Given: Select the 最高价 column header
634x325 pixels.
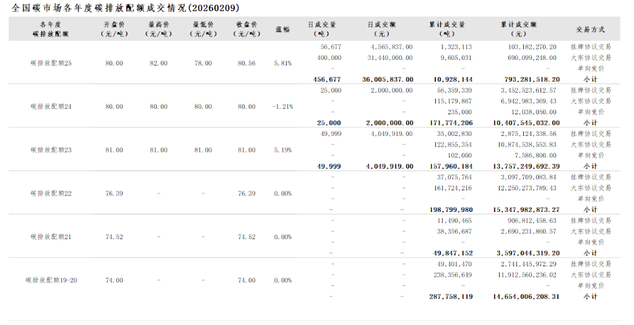Looking at the screenshot, I should click(158, 29).
